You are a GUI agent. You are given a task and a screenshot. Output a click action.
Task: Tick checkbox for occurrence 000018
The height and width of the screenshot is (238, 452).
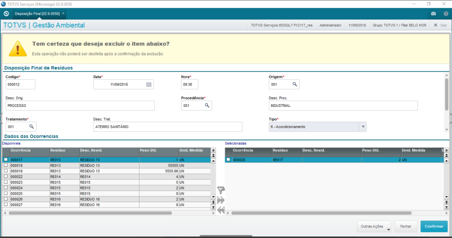pos(6,165)
